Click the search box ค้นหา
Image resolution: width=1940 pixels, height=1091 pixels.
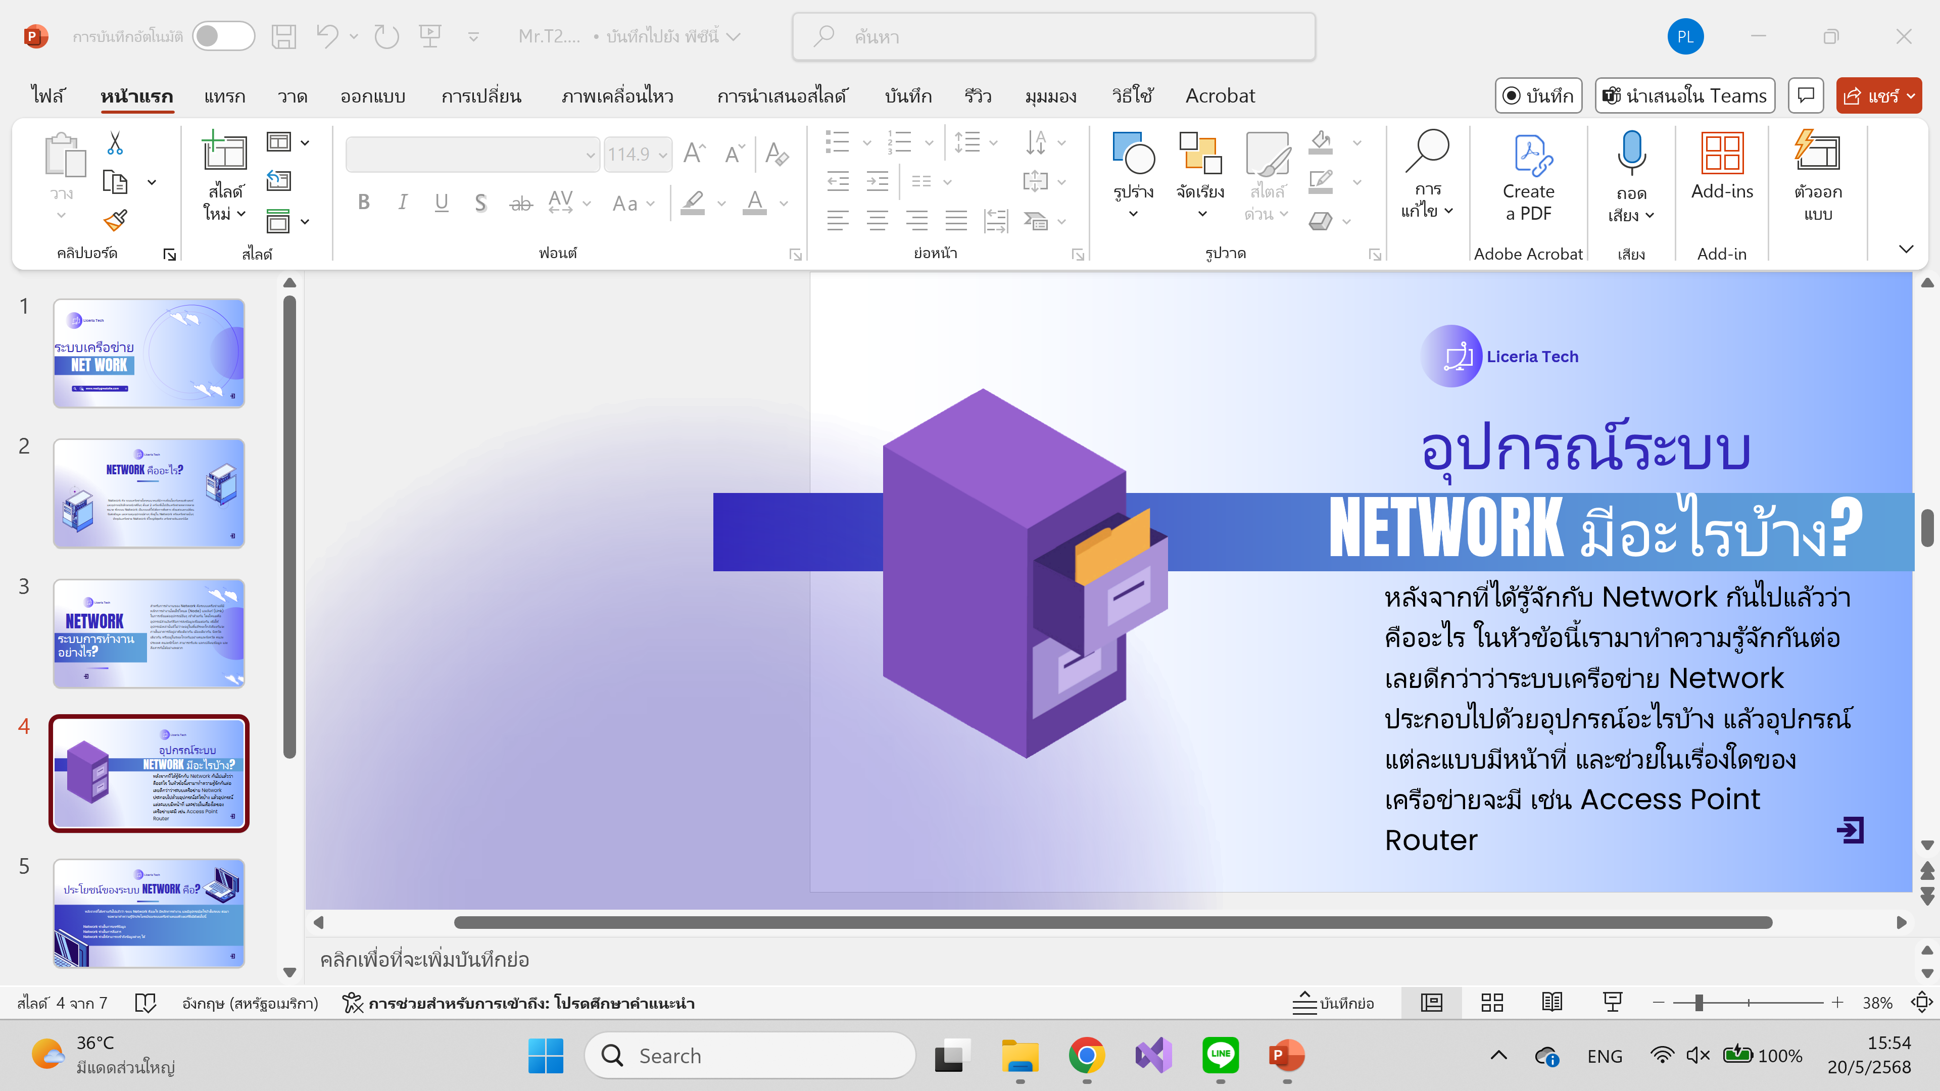tap(1053, 36)
